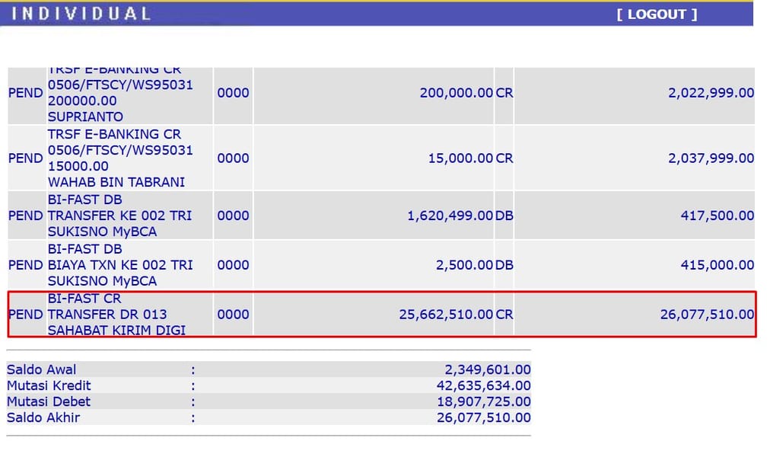
Task: Click balance 26,077,510.00 in last transaction row
Action: (x=707, y=315)
